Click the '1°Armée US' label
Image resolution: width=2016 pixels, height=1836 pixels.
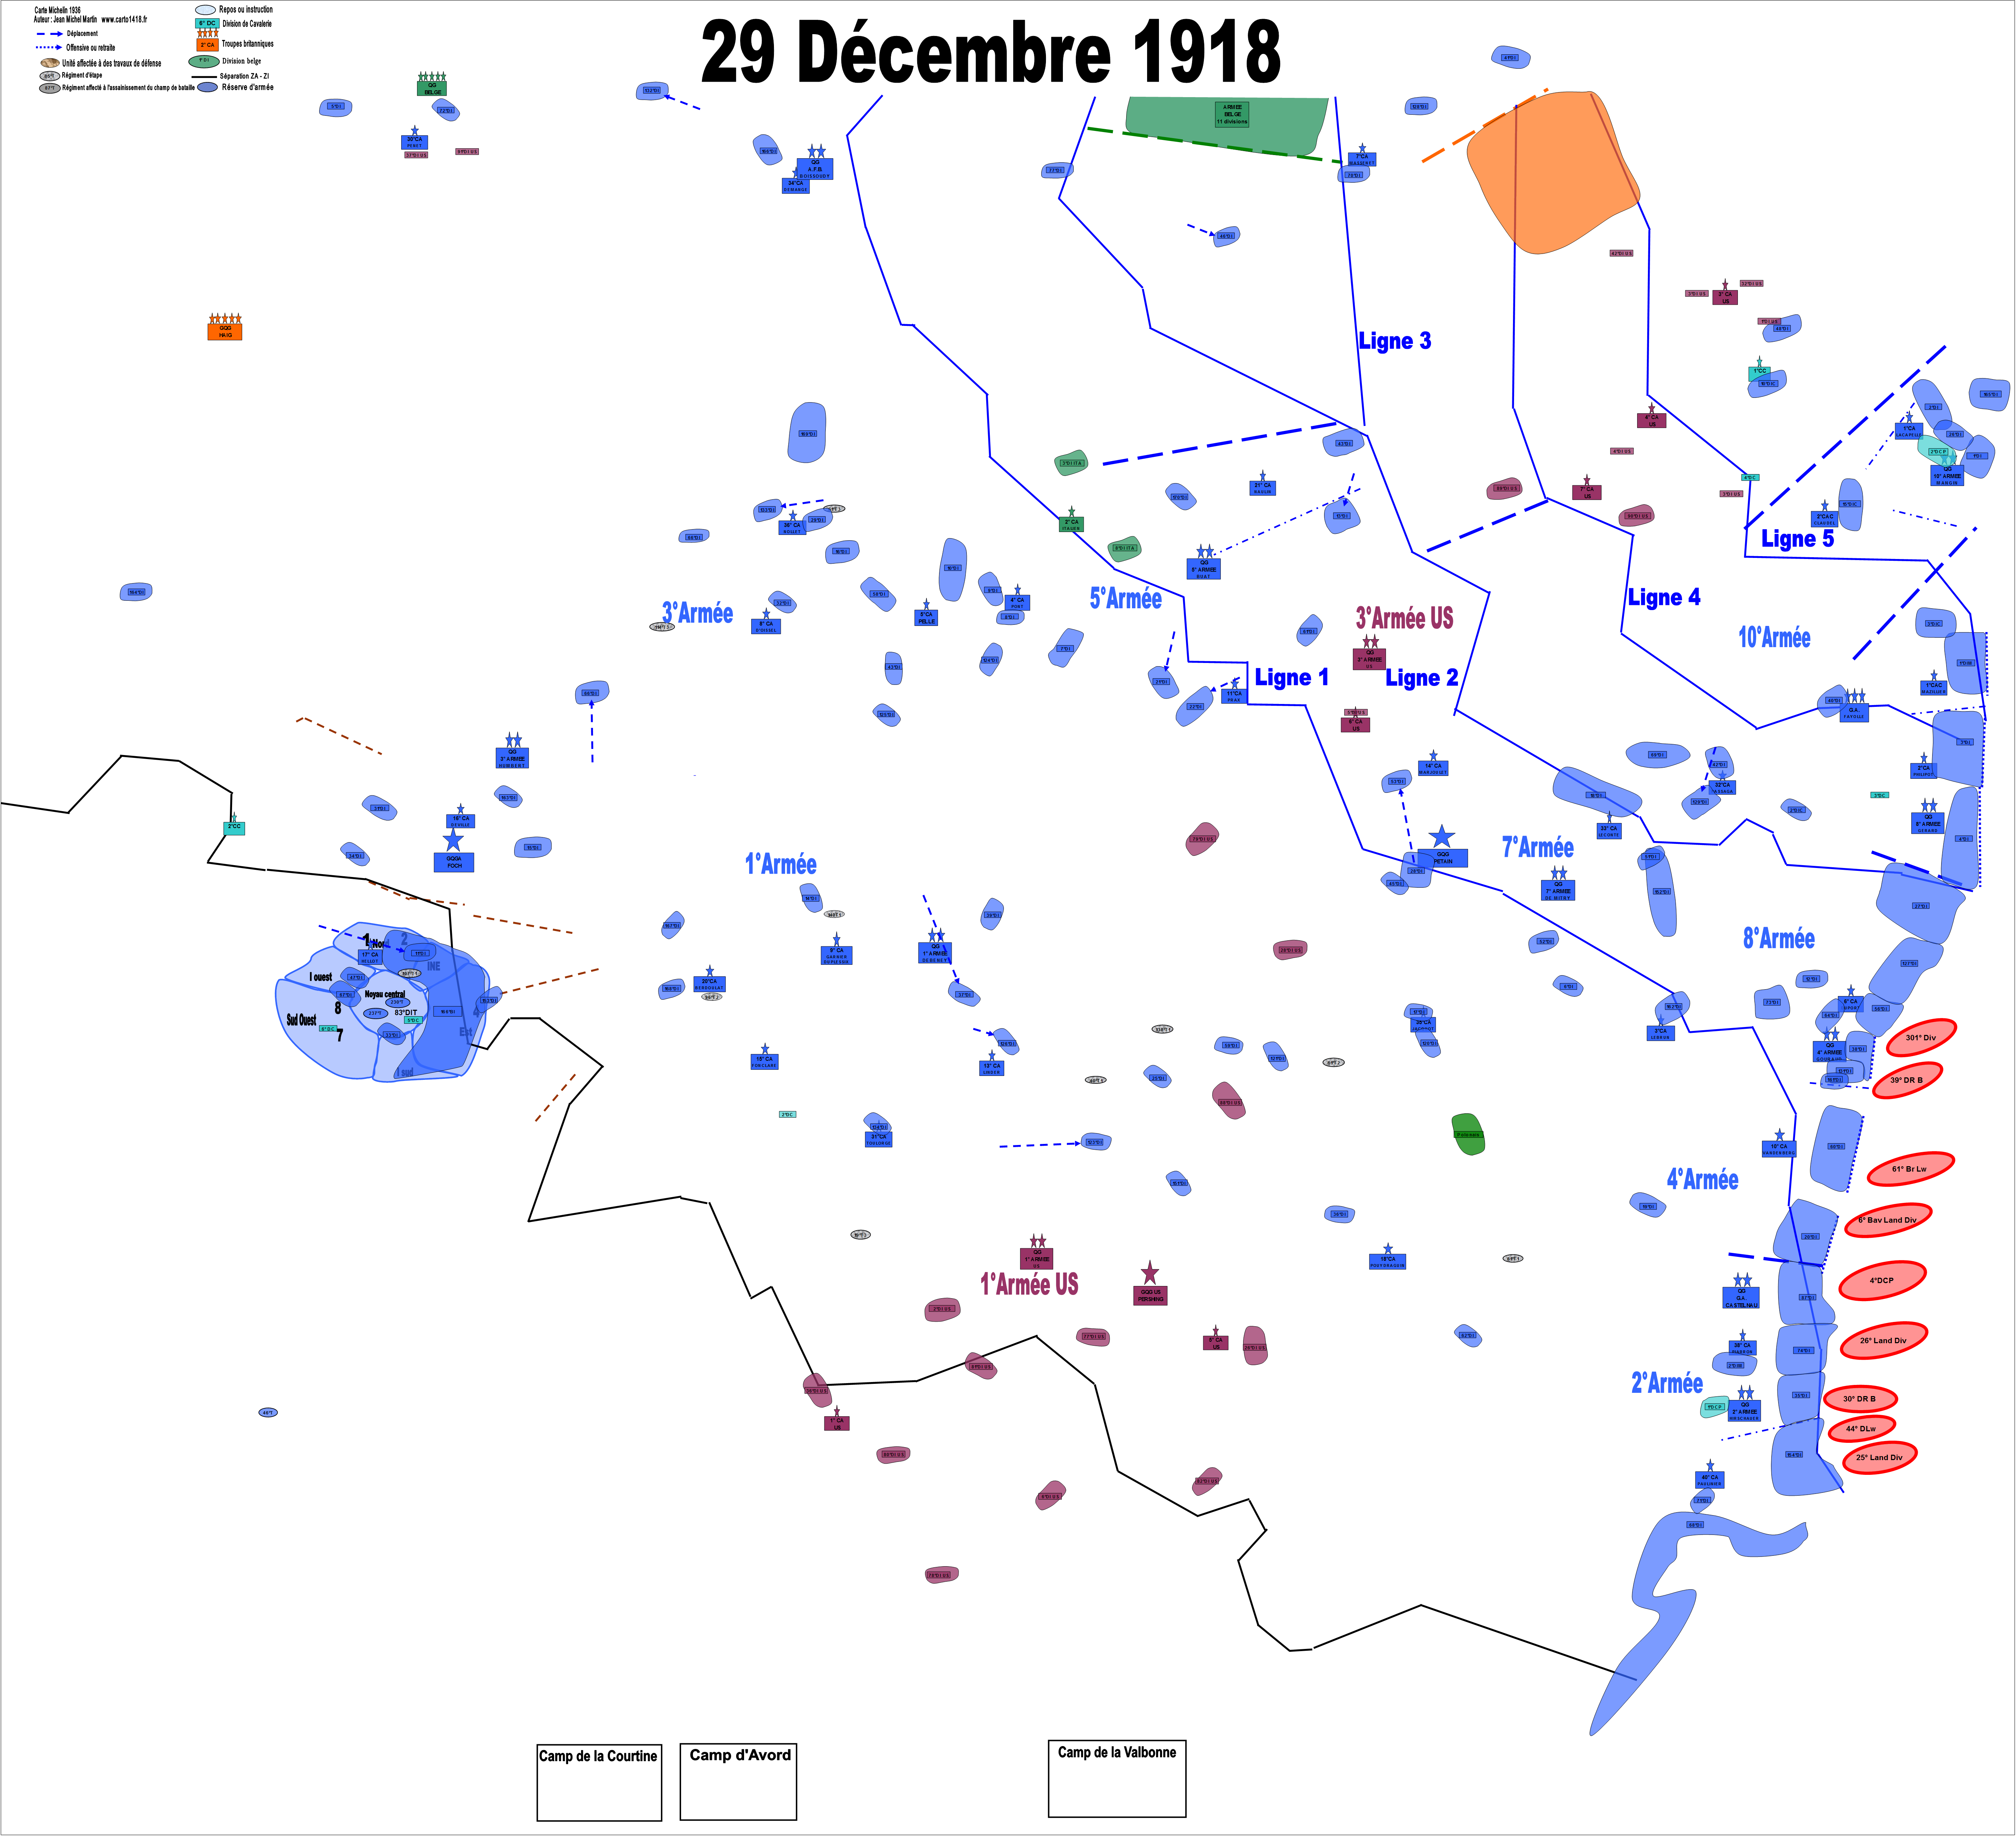(x=1029, y=1284)
